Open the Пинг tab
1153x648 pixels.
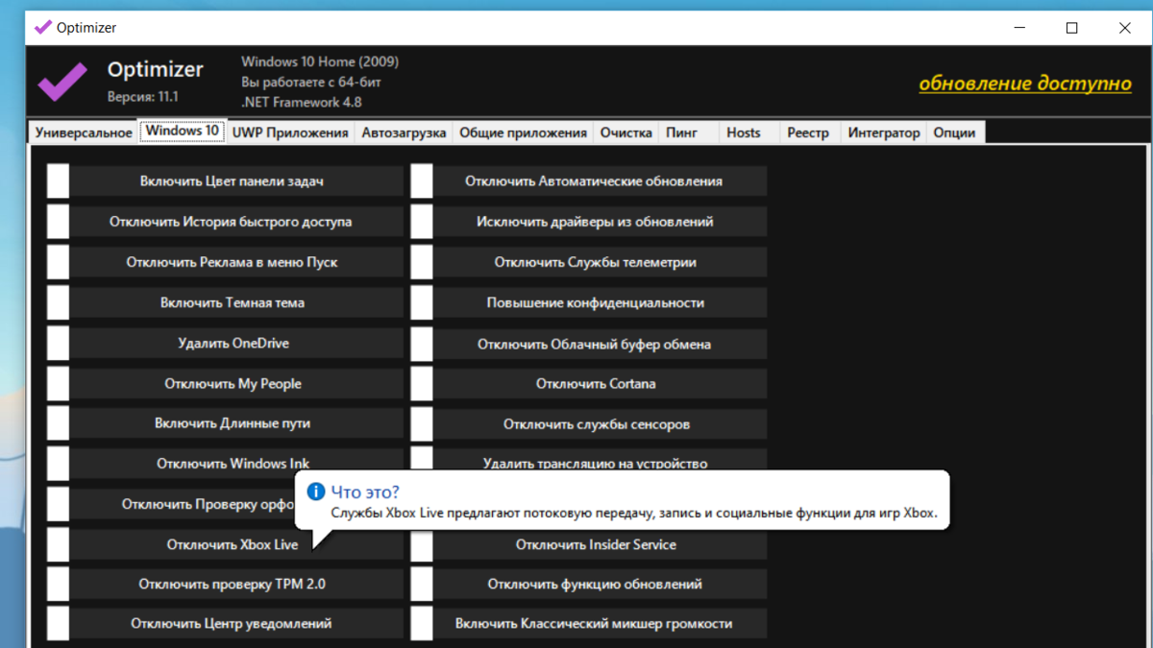coord(688,133)
